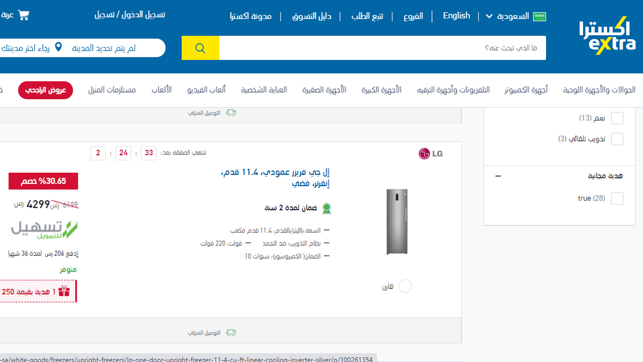Click the location pin icon
The height and width of the screenshot is (362, 643).
coord(58,48)
